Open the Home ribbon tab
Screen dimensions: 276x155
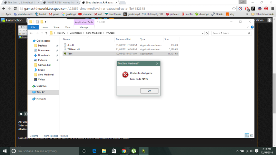click(45, 27)
